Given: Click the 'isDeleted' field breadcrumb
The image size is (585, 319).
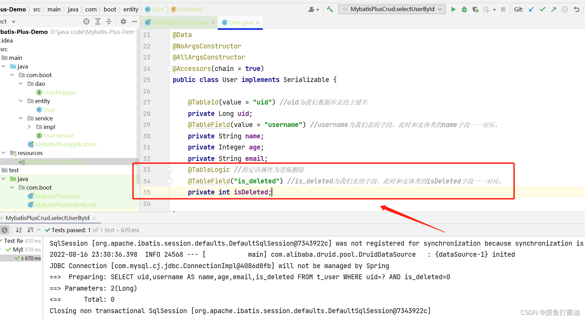Looking at the screenshot, I should point(187,9).
